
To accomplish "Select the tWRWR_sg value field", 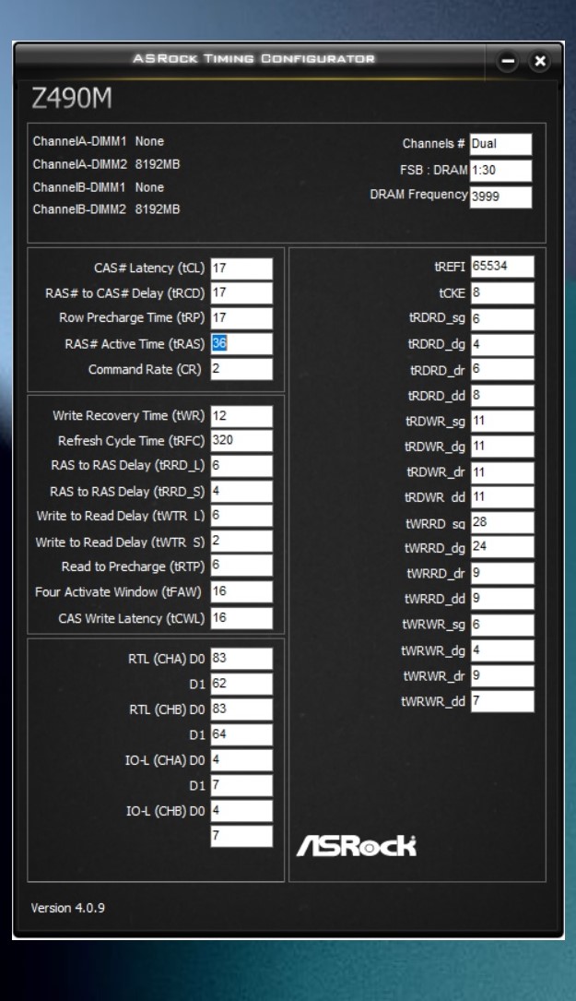I will (502, 625).
